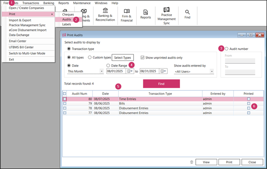
Task: Click the Select Types button
Action: (123, 57)
